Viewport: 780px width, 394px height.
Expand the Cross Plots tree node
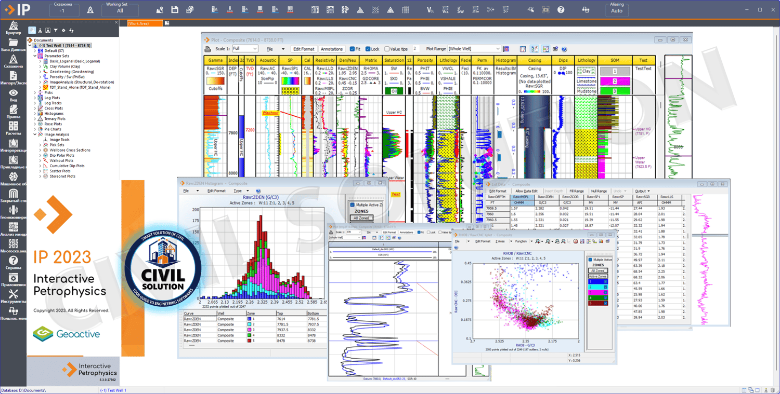tap(35, 108)
